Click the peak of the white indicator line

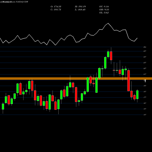[108, 23]
